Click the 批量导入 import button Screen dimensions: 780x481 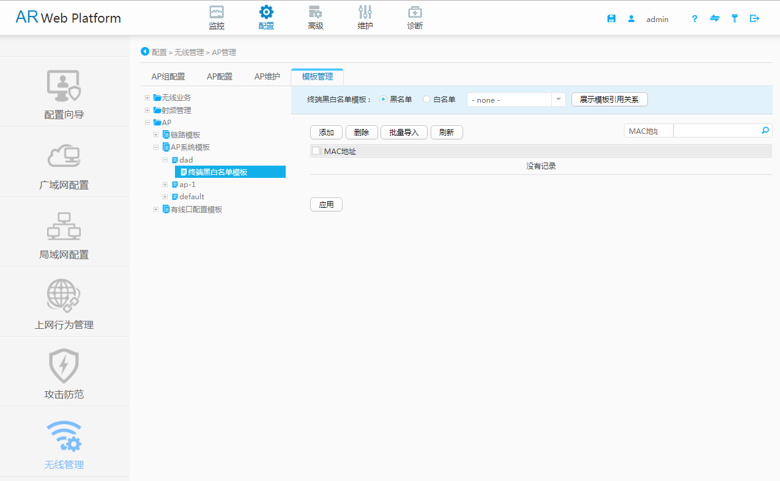pyautogui.click(x=403, y=132)
